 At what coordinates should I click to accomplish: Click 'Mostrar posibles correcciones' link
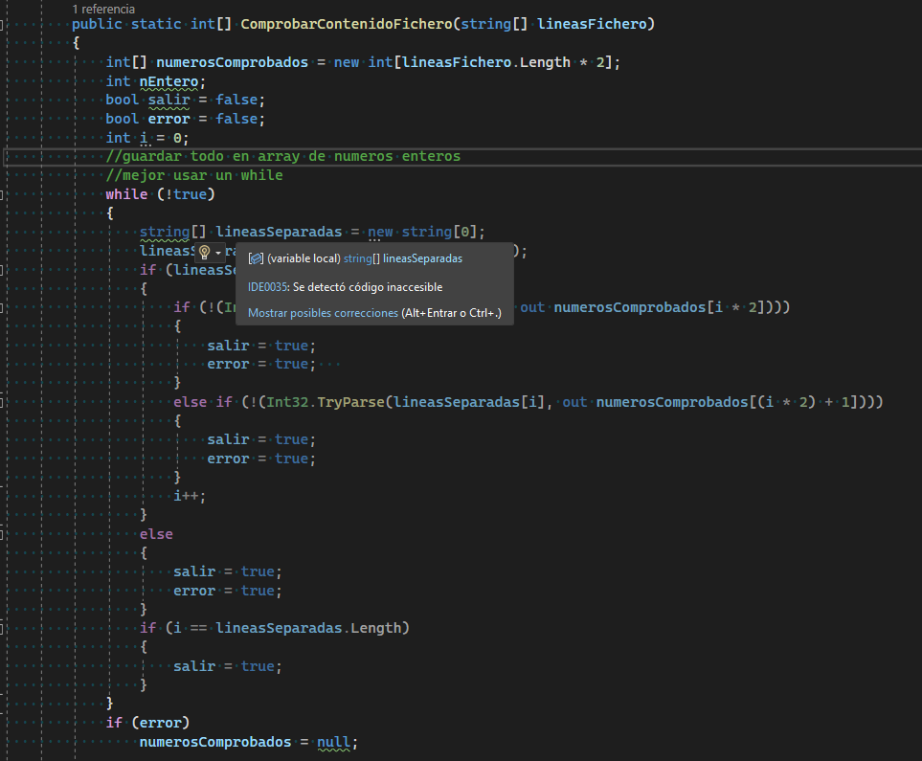point(323,313)
